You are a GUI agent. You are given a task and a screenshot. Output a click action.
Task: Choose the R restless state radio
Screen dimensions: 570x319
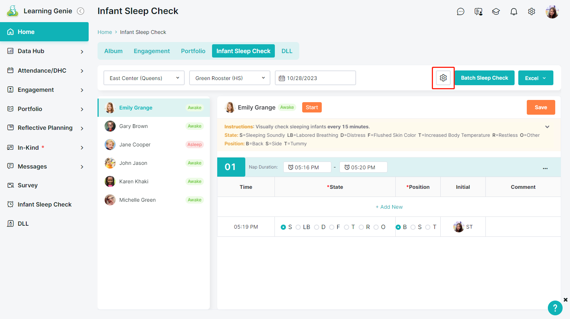[361, 227]
